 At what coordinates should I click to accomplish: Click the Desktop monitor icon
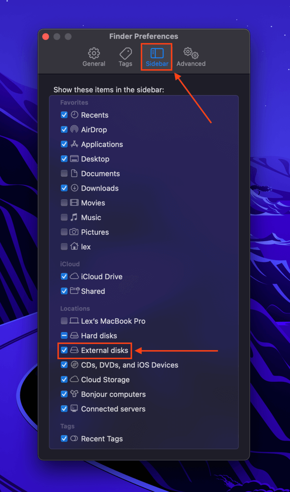pyautogui.click(x=74, y=159)
